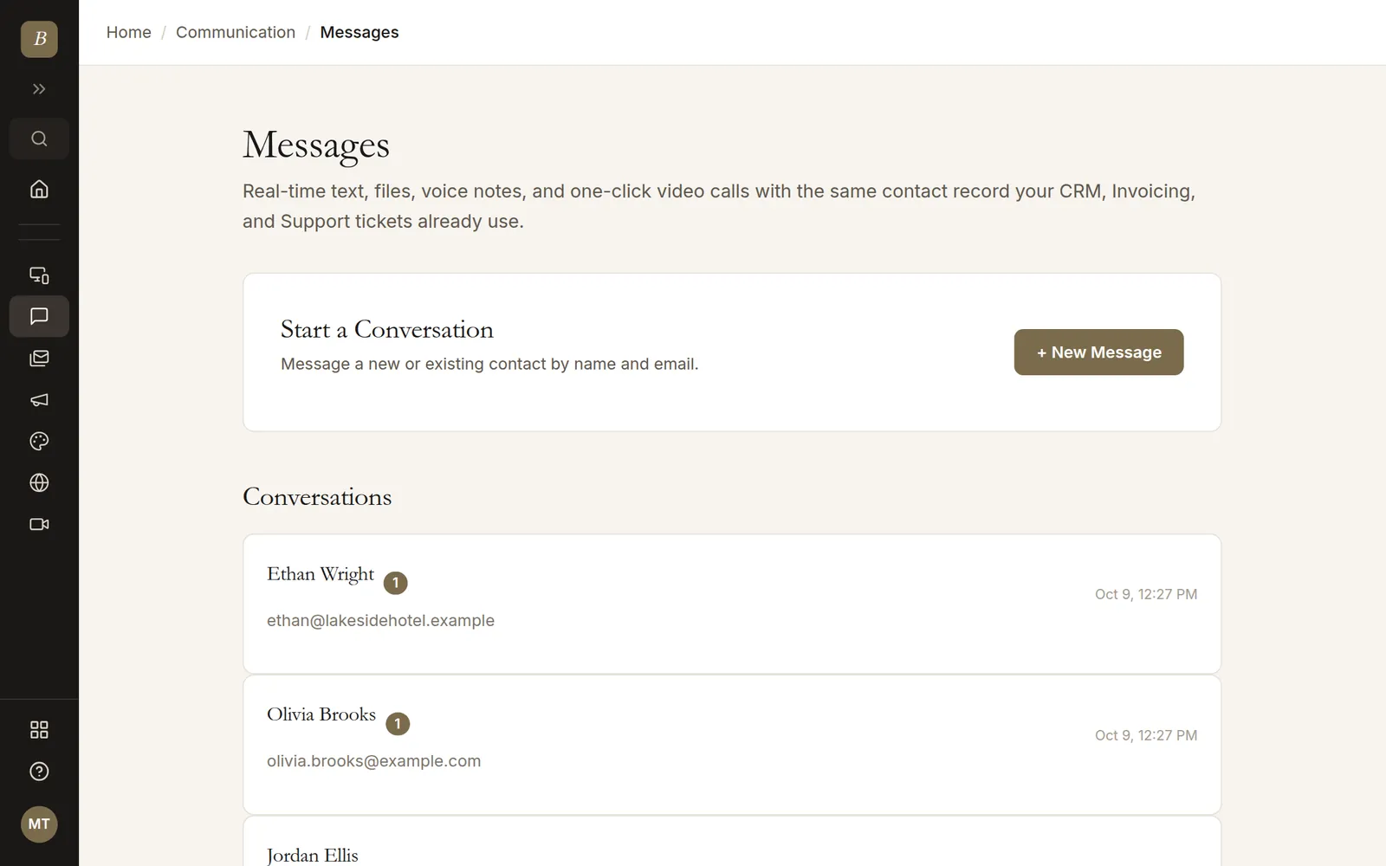
Task: Navigate to Home breadcrumb link
Action: pos(129,32)
